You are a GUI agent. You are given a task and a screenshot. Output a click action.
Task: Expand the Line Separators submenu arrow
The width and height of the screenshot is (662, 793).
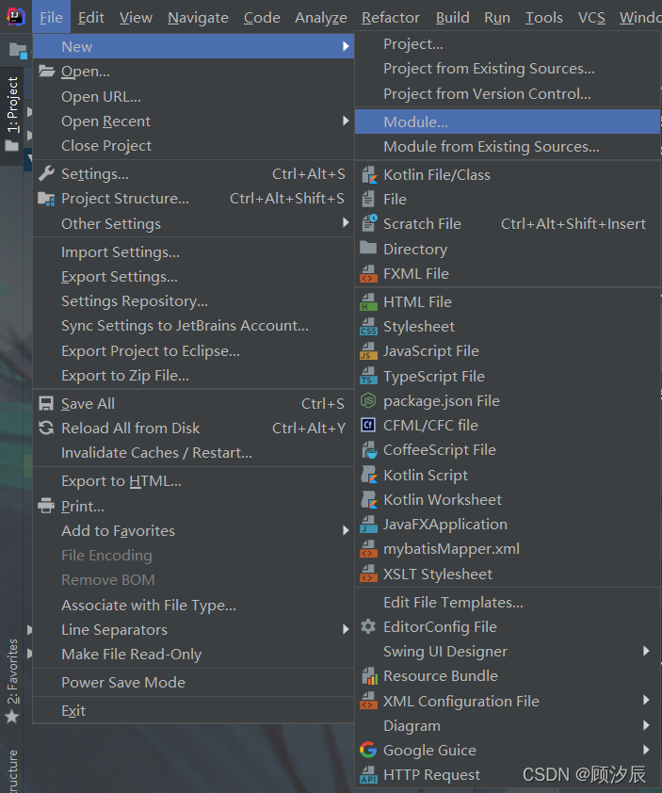tap(346, 629)
